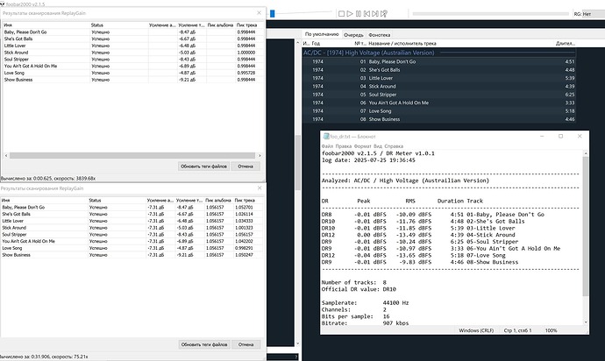Open the Вид menu in Notepad
The width and height of the screenshot is (605, 361).
point(378,146)
